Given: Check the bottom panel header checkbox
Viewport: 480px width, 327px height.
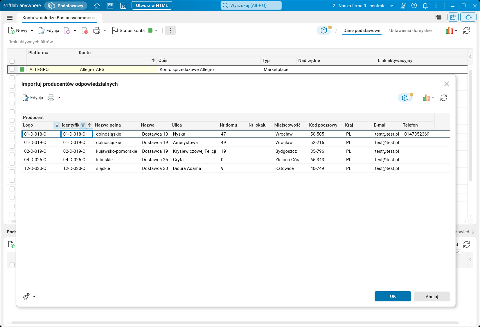Looking at the screenshot, I should (x=12, y=264).
